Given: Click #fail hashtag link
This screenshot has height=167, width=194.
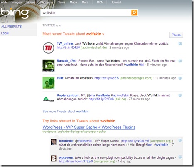Looking at the screenshot, I should 142,65.
